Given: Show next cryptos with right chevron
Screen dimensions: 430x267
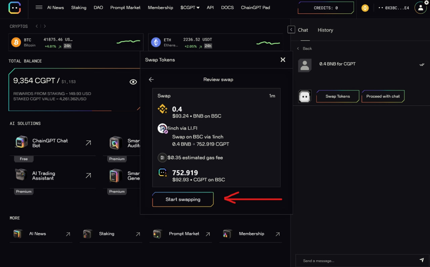Looking at the screenshot, I should pos(45,26).
